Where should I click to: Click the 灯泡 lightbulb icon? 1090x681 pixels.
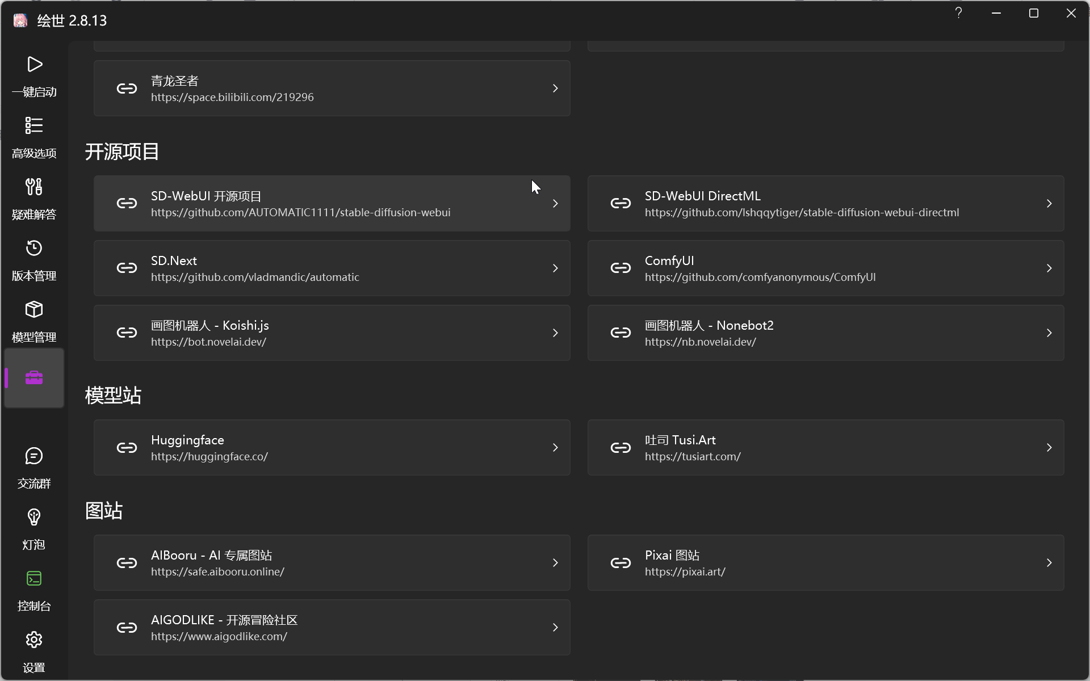tap(34, 518)
